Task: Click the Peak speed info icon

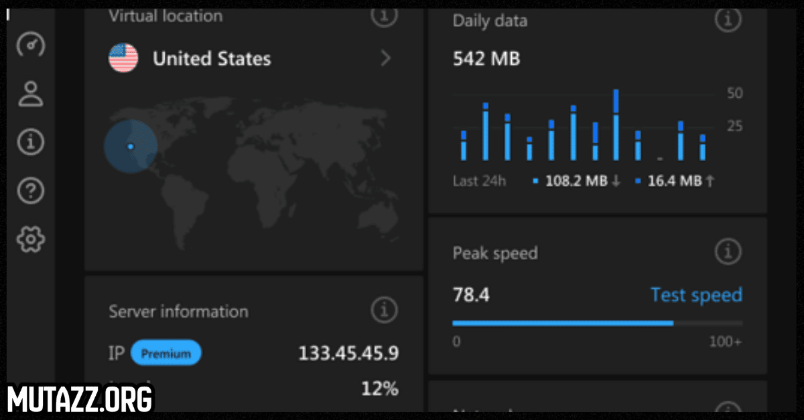Action: [x=728, y=252]
